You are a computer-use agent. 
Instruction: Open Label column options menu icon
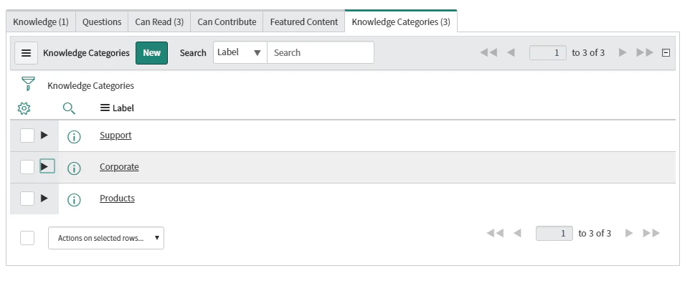point(105,108)
